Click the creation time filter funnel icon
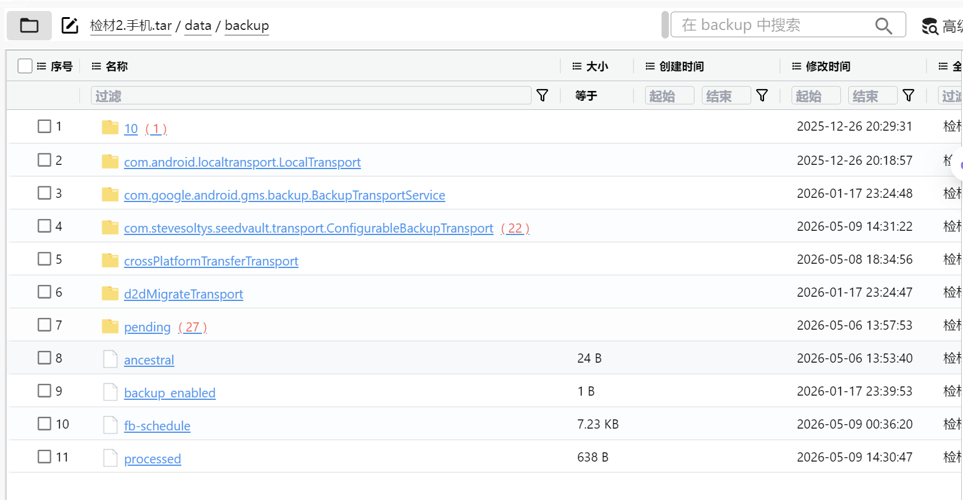This screenshot has height=500, width=963. pyautogui.click(x=762, y=95)
